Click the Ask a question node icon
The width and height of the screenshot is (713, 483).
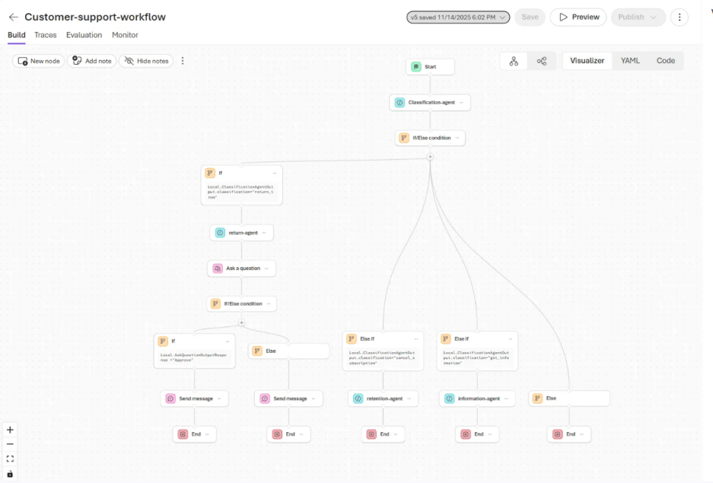(x=218, y=268)
